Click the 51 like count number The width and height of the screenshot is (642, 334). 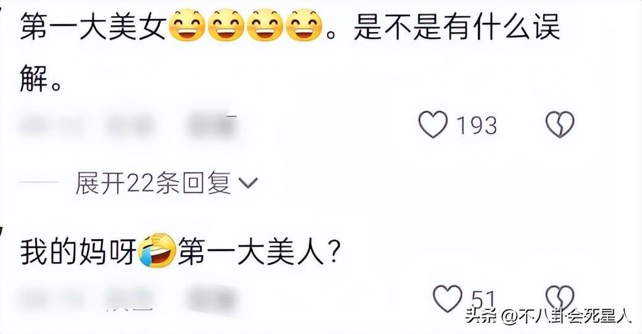(483, 299)
